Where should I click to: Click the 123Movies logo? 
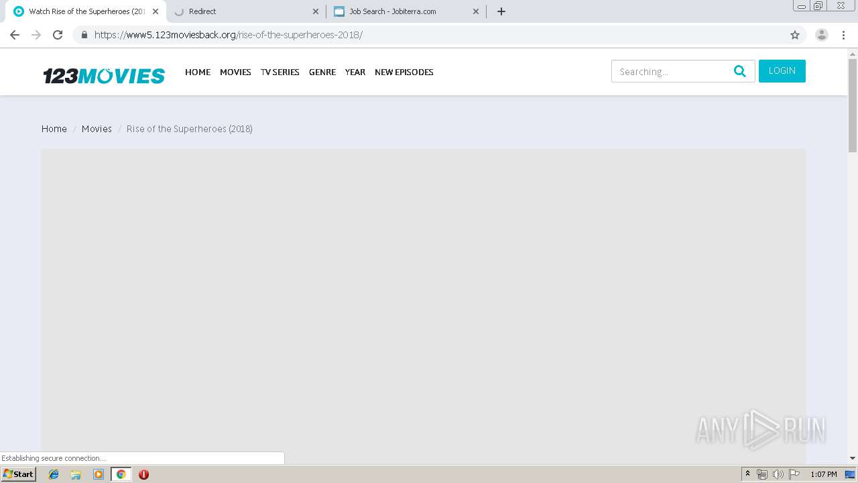point(104,75)
